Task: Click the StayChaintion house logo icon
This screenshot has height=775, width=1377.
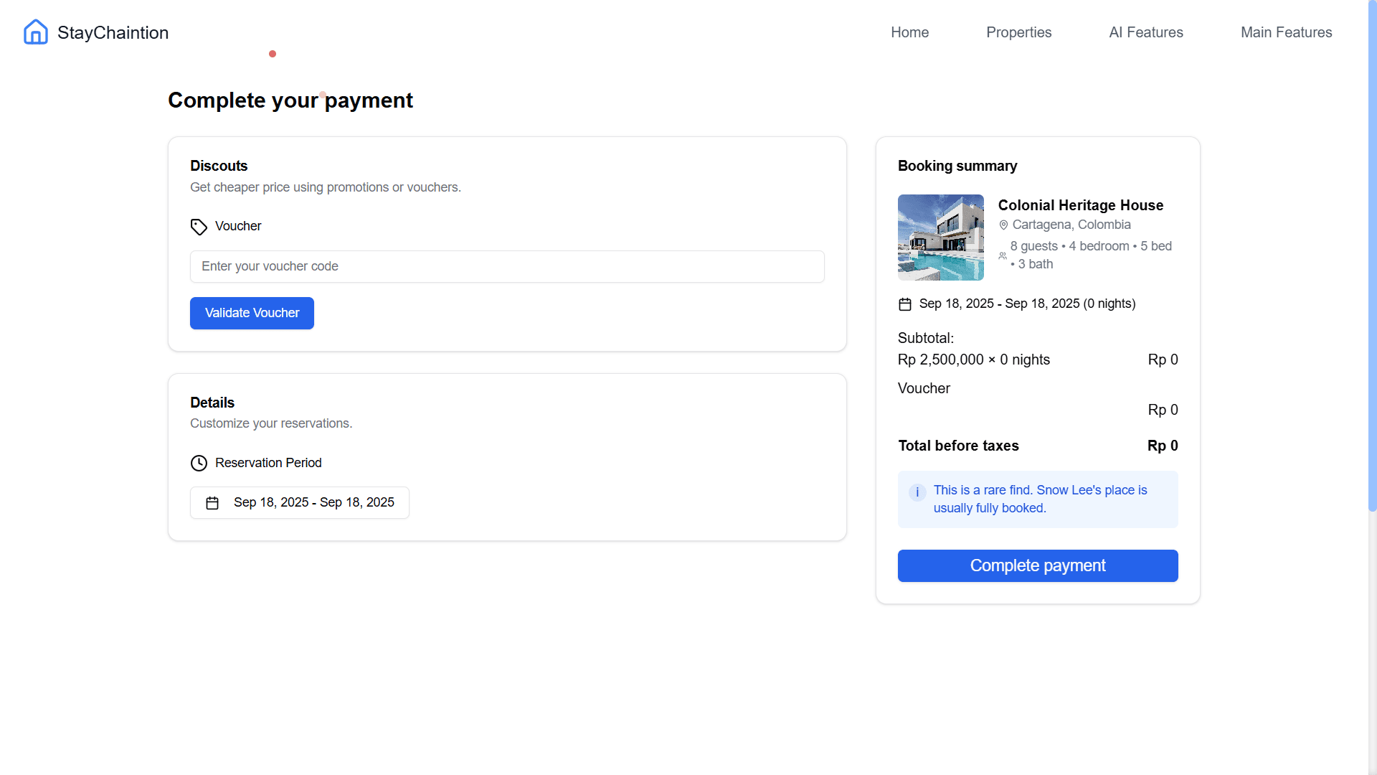Action: [x=35, y=32]
